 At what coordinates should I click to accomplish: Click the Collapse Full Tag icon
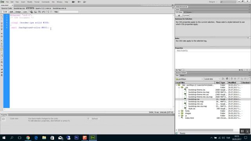click(2, 23)
